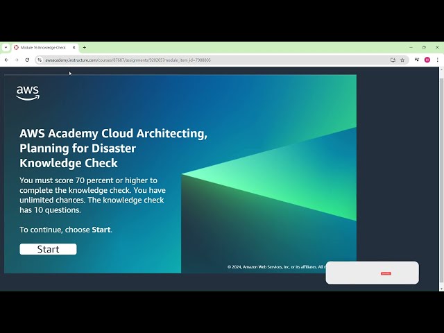Close the Module 16 Knowledge Check tab
Viewport: 444px width, 333px height.
[74, 48]
